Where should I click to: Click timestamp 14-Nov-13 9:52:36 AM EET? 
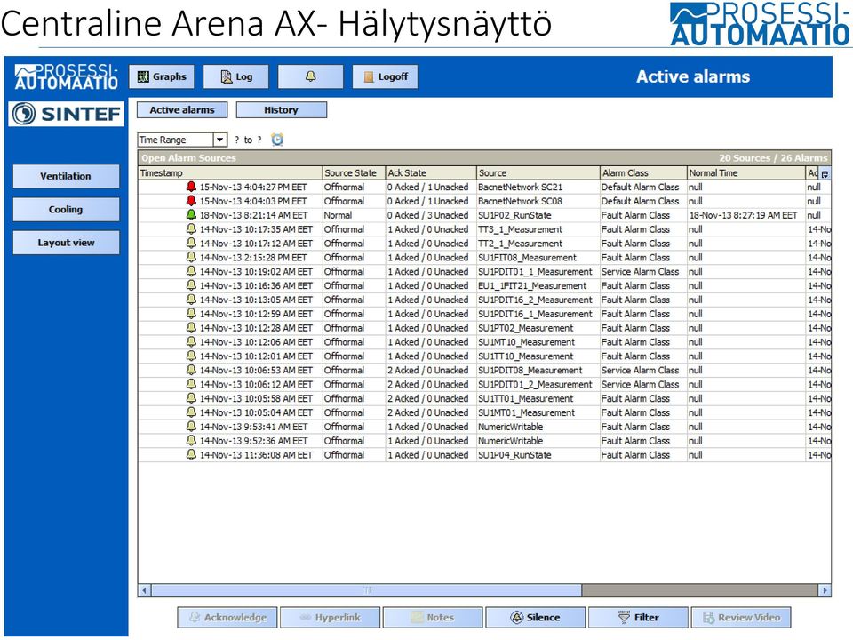(x=253, y=442)
